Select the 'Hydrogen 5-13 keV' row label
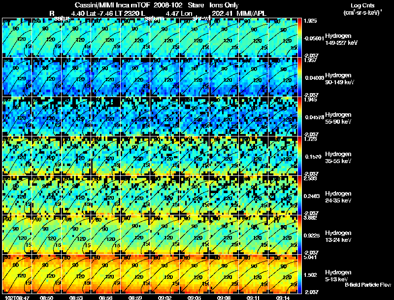The height and width of the screenshot is (300, 394). coord(338,276)
